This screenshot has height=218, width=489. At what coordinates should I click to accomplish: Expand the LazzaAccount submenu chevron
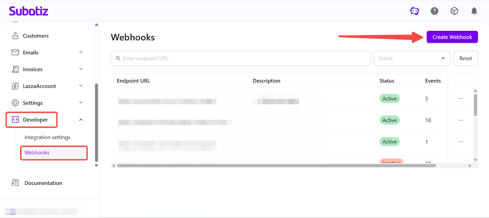pyautogui.click(x=81, y=86)
